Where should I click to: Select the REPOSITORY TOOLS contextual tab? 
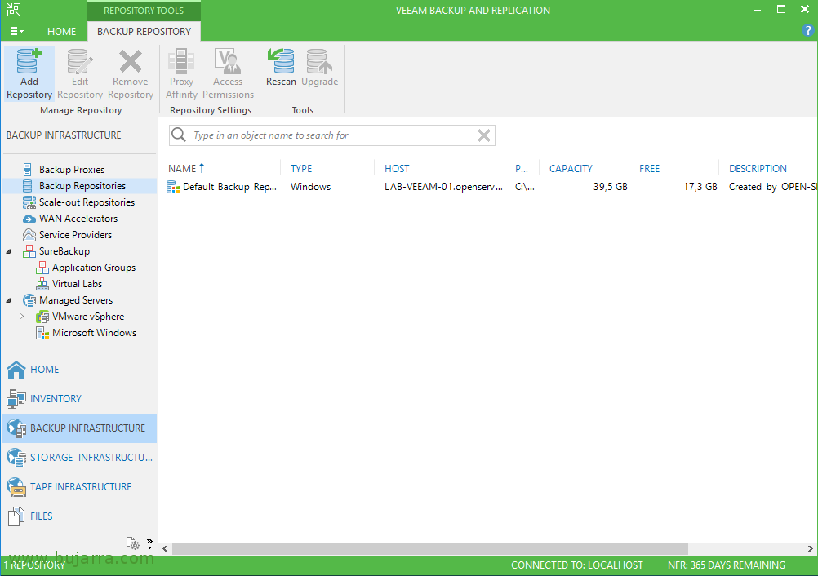[144, 11]
